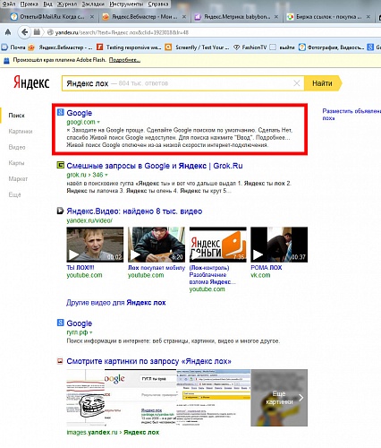Image resolution: width=381 pixels, height=448 pixels.
Task: Click the favicon beside the first Google result
Action: coord(61,112)
